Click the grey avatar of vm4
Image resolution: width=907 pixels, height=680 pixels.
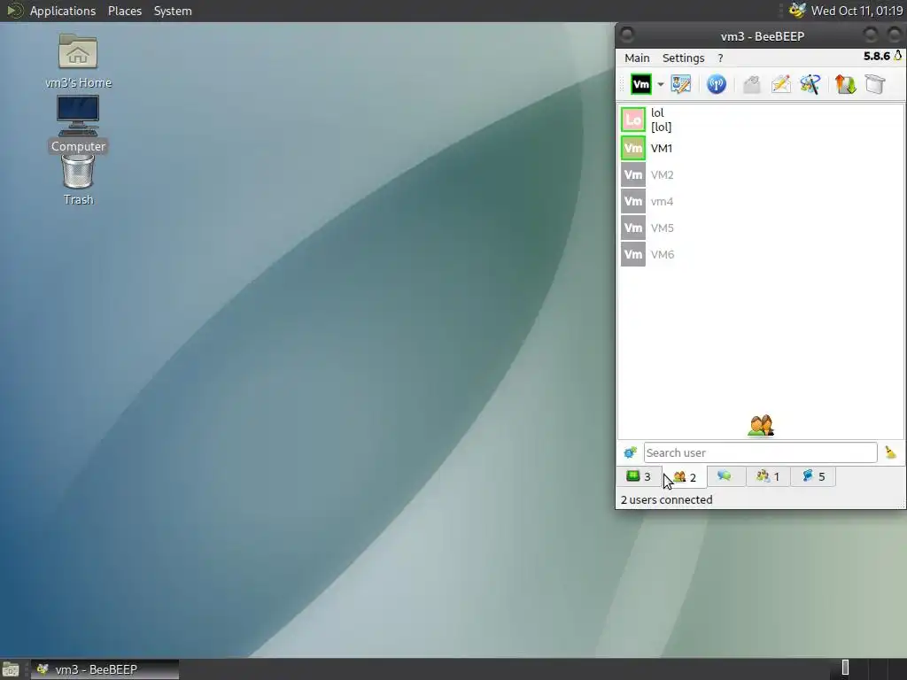tap(632, 201)
